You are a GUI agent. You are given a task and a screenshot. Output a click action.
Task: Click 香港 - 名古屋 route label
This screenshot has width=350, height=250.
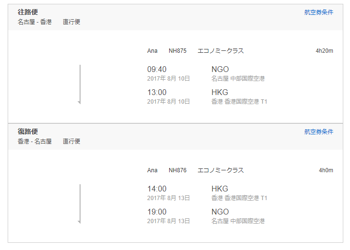click(35, 142)
